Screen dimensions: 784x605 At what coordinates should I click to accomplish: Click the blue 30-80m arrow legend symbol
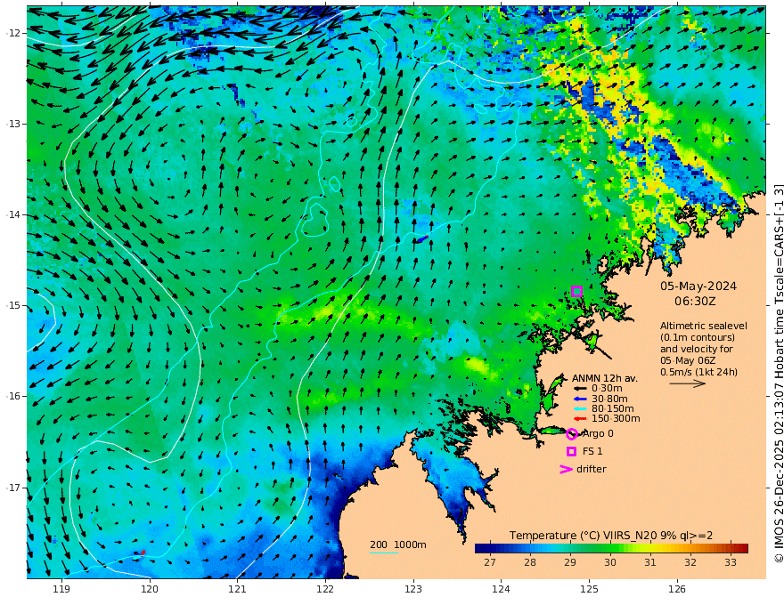[x=579, y=399]
